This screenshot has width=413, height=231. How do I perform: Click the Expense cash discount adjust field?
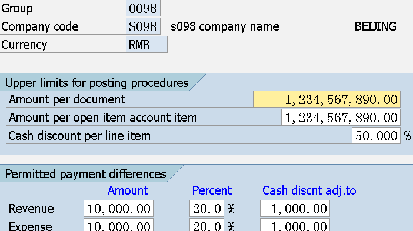[295, 225]
